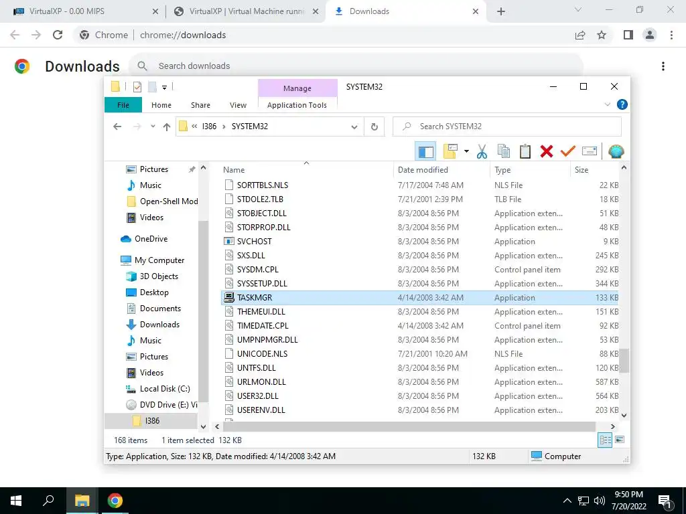Go up one folder level

[x=167, y=126]
